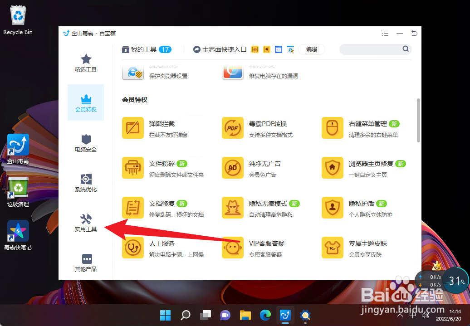Open Recycle Bin on desktop
This screenshot has height=326, width=470.
click(18, 20)
